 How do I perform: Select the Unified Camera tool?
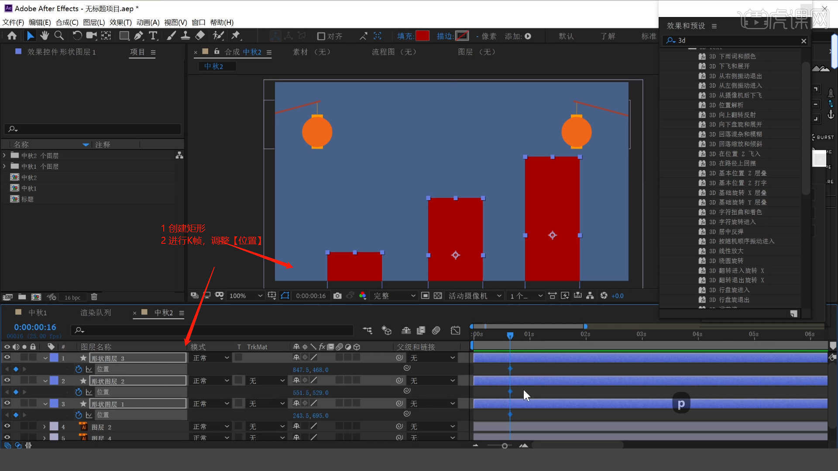tap(92, 36)
